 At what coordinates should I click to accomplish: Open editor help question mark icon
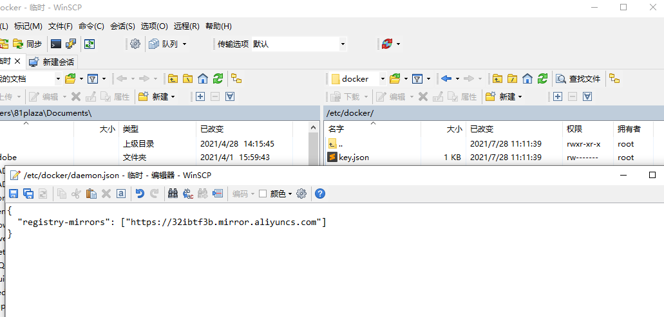tap(320, 194)
